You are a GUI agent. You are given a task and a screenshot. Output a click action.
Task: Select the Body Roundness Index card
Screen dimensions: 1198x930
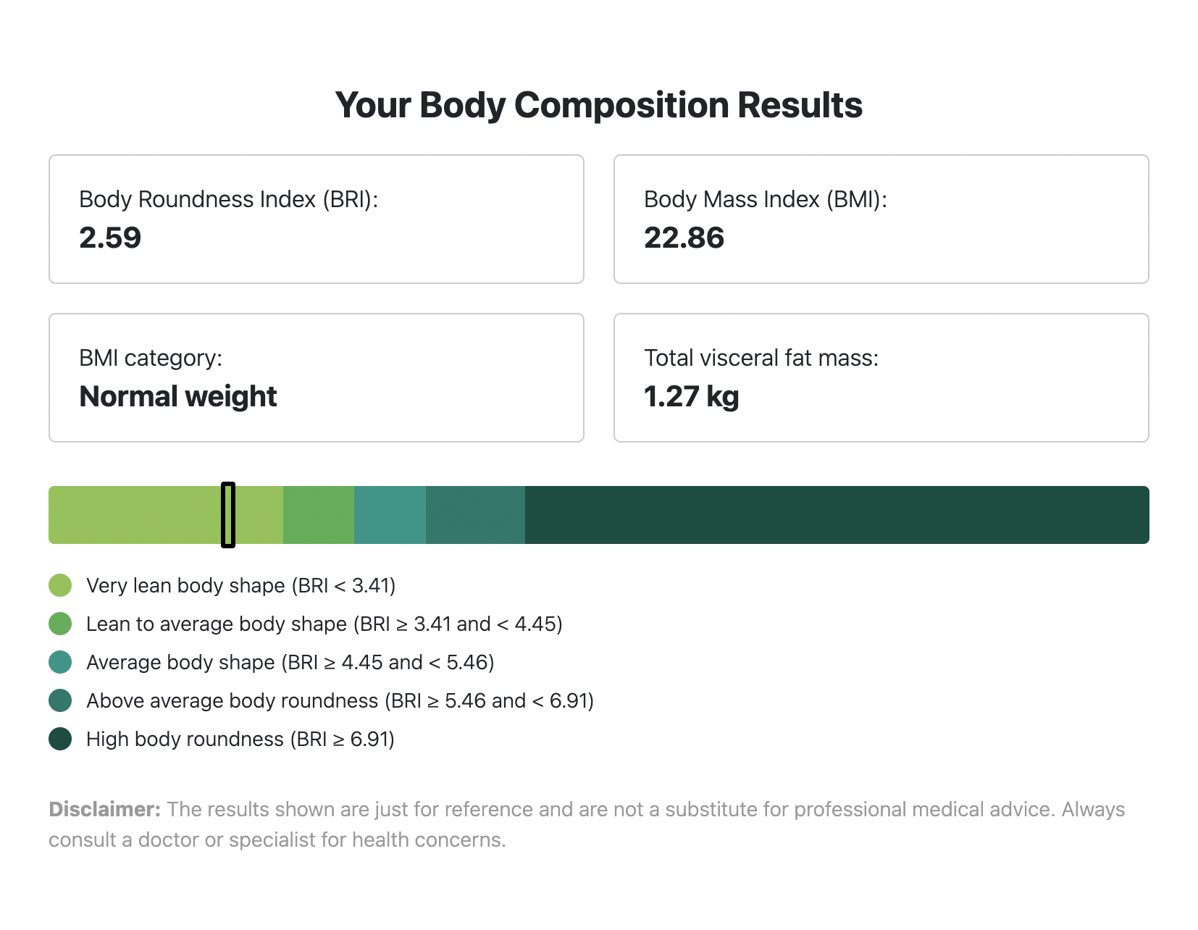[x=317, y=219]
